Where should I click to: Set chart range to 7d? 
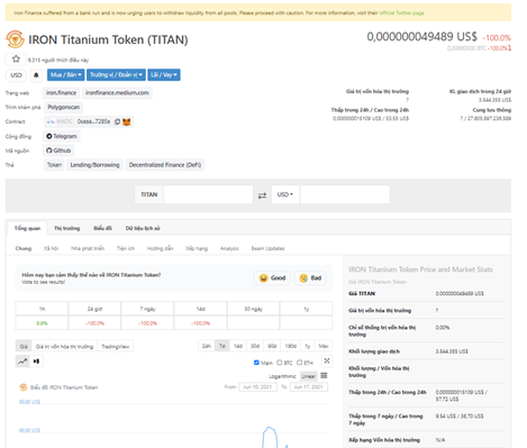[x=222, y=346]
